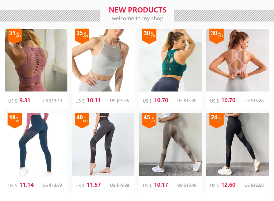274x201 pixels.
Task: View the black mesh-panel leggings product
Action: [238, 144]
